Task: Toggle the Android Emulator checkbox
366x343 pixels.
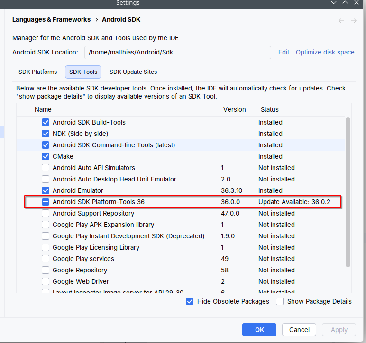Action: point(46,190)
